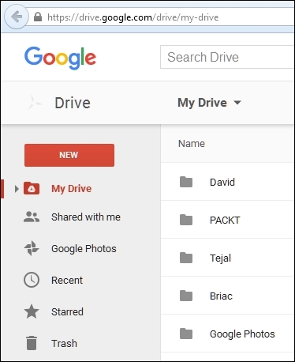Viewport: 295px width, 362px height.
Task: Select the Tejal folder row
Action: pyautogui.click(x=227, y=258)
